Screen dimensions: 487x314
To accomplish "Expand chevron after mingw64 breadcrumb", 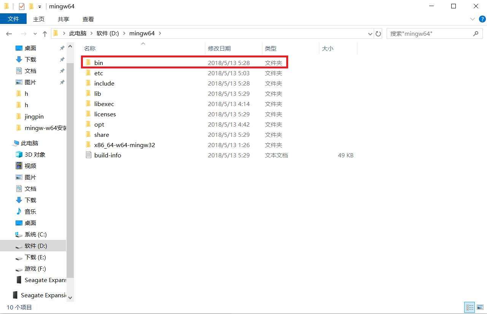I will click(160, 33).
